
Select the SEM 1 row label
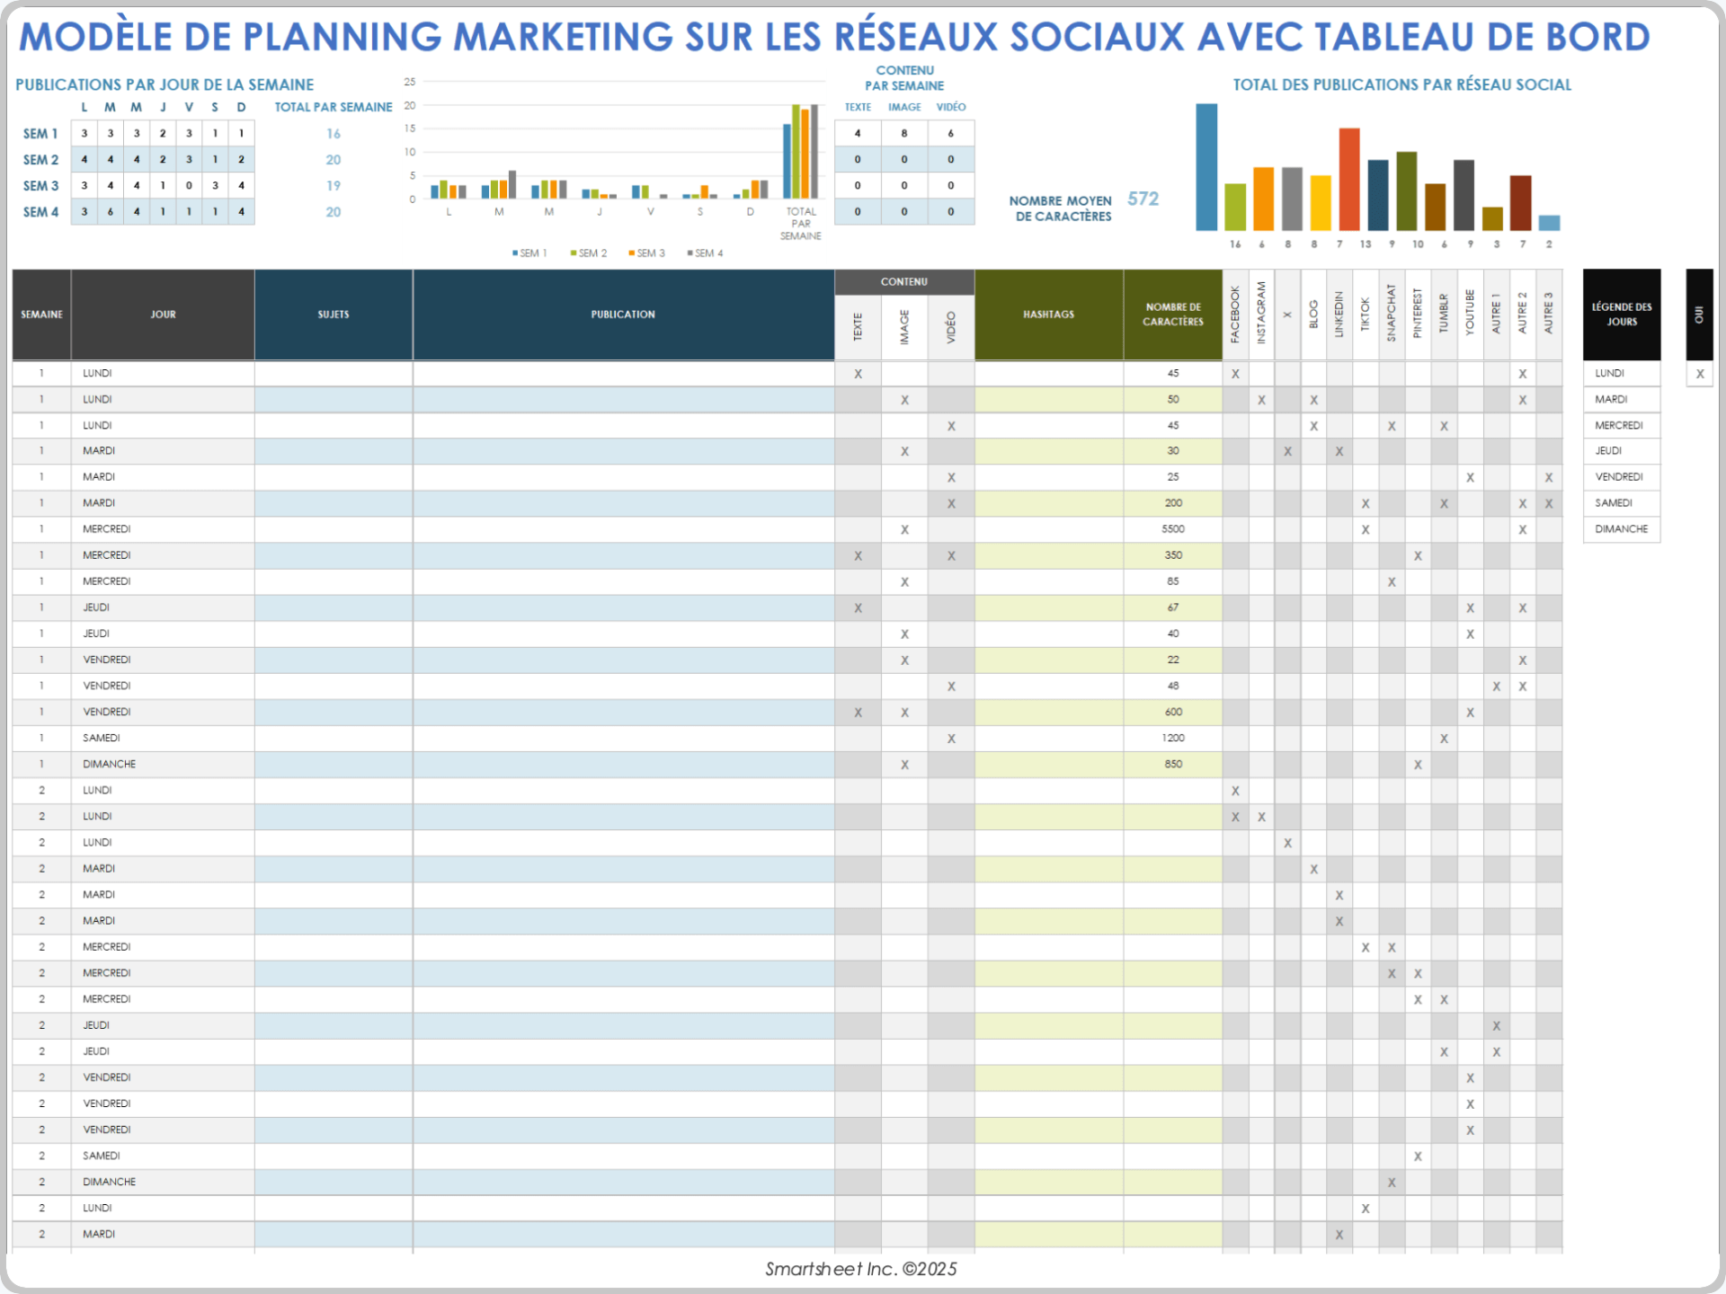pos(40,133)
